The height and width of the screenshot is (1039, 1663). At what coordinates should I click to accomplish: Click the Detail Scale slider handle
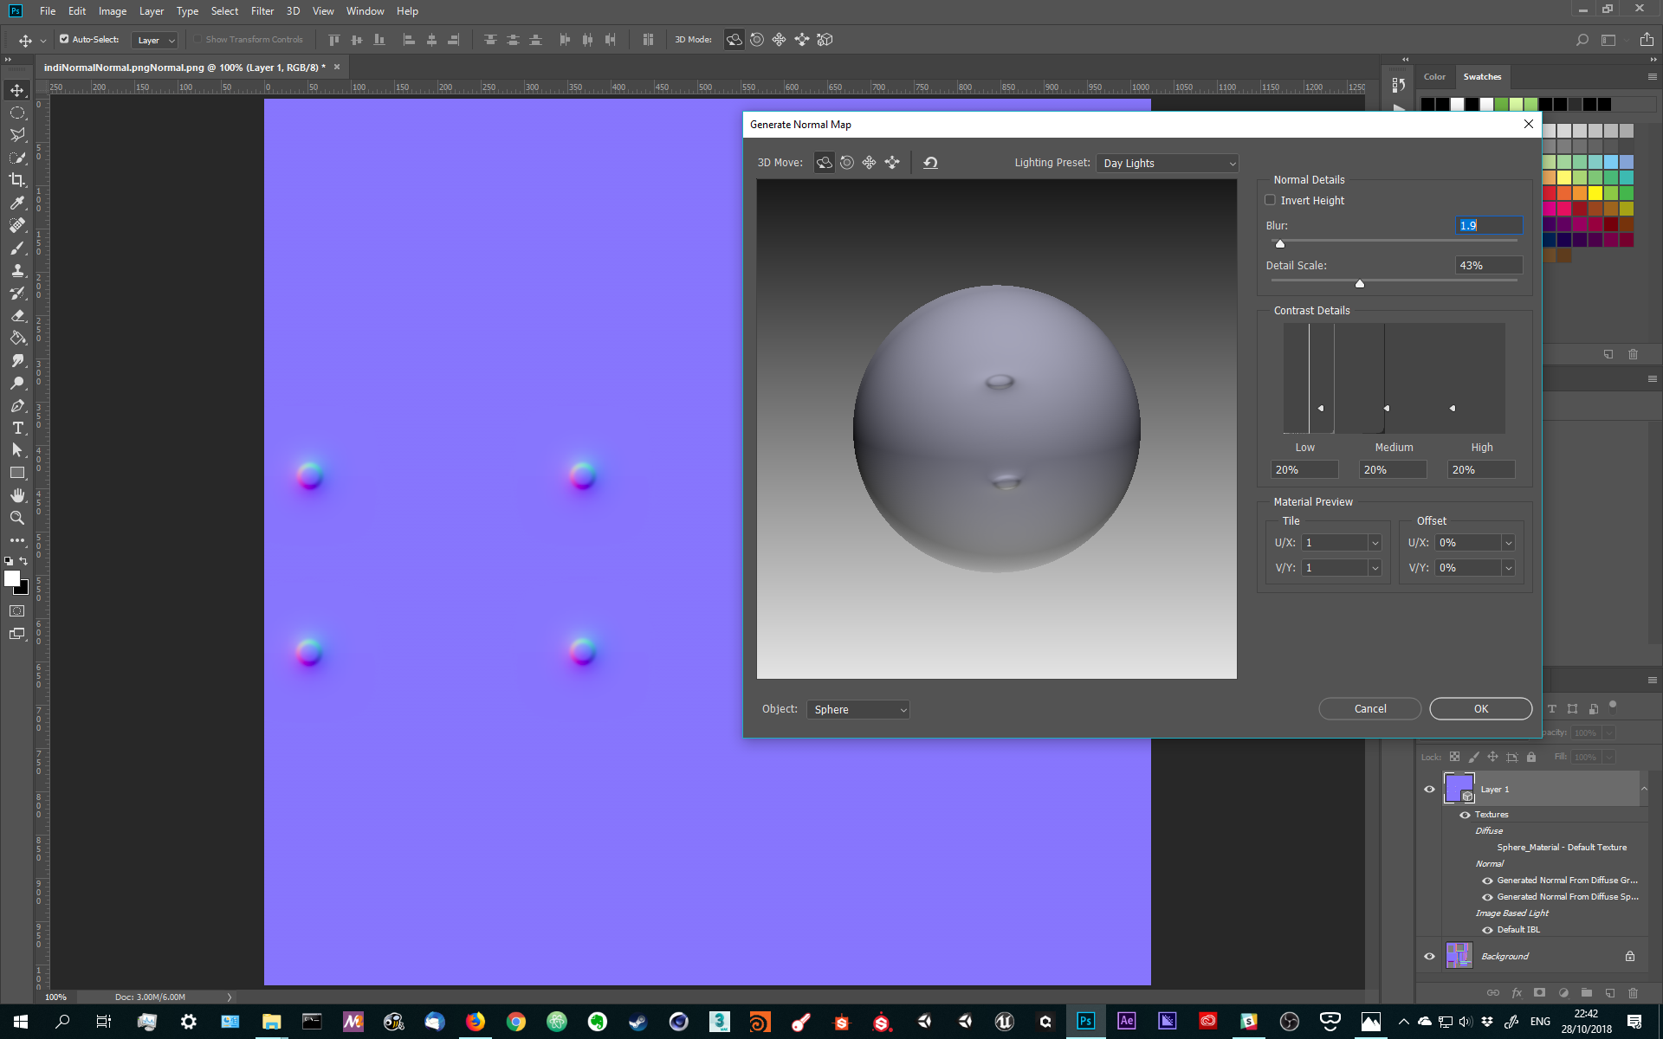tap(1359, 283)
